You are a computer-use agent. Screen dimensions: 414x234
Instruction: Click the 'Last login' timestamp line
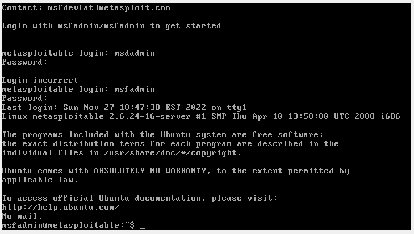click(124, 108)
